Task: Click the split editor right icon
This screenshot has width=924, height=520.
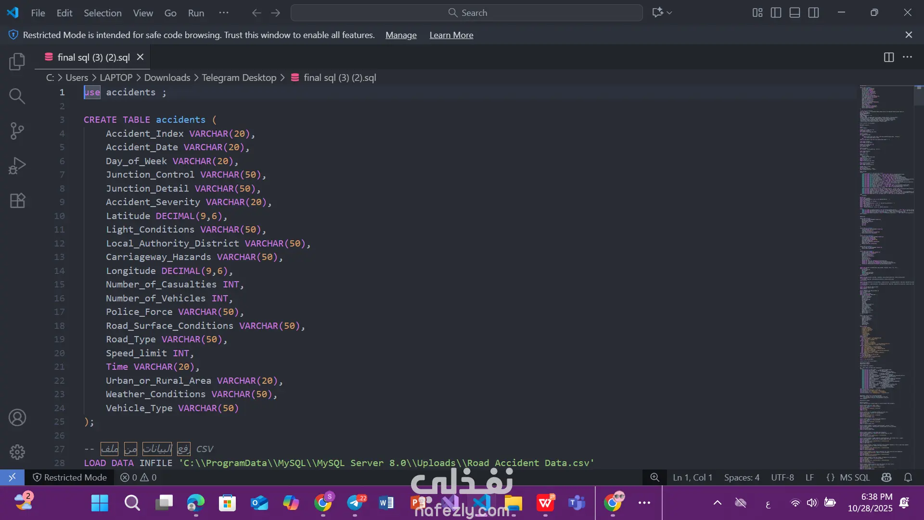Action: tap(888, 57)
